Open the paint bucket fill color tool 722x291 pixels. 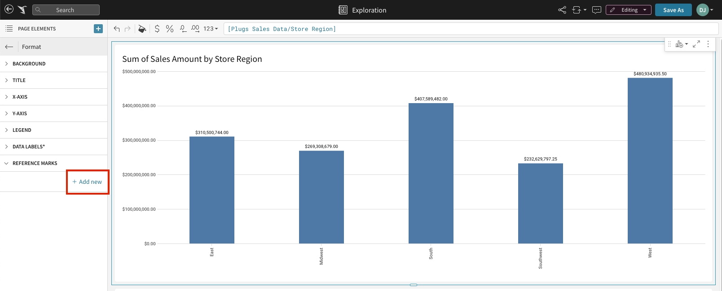[142, 29]
